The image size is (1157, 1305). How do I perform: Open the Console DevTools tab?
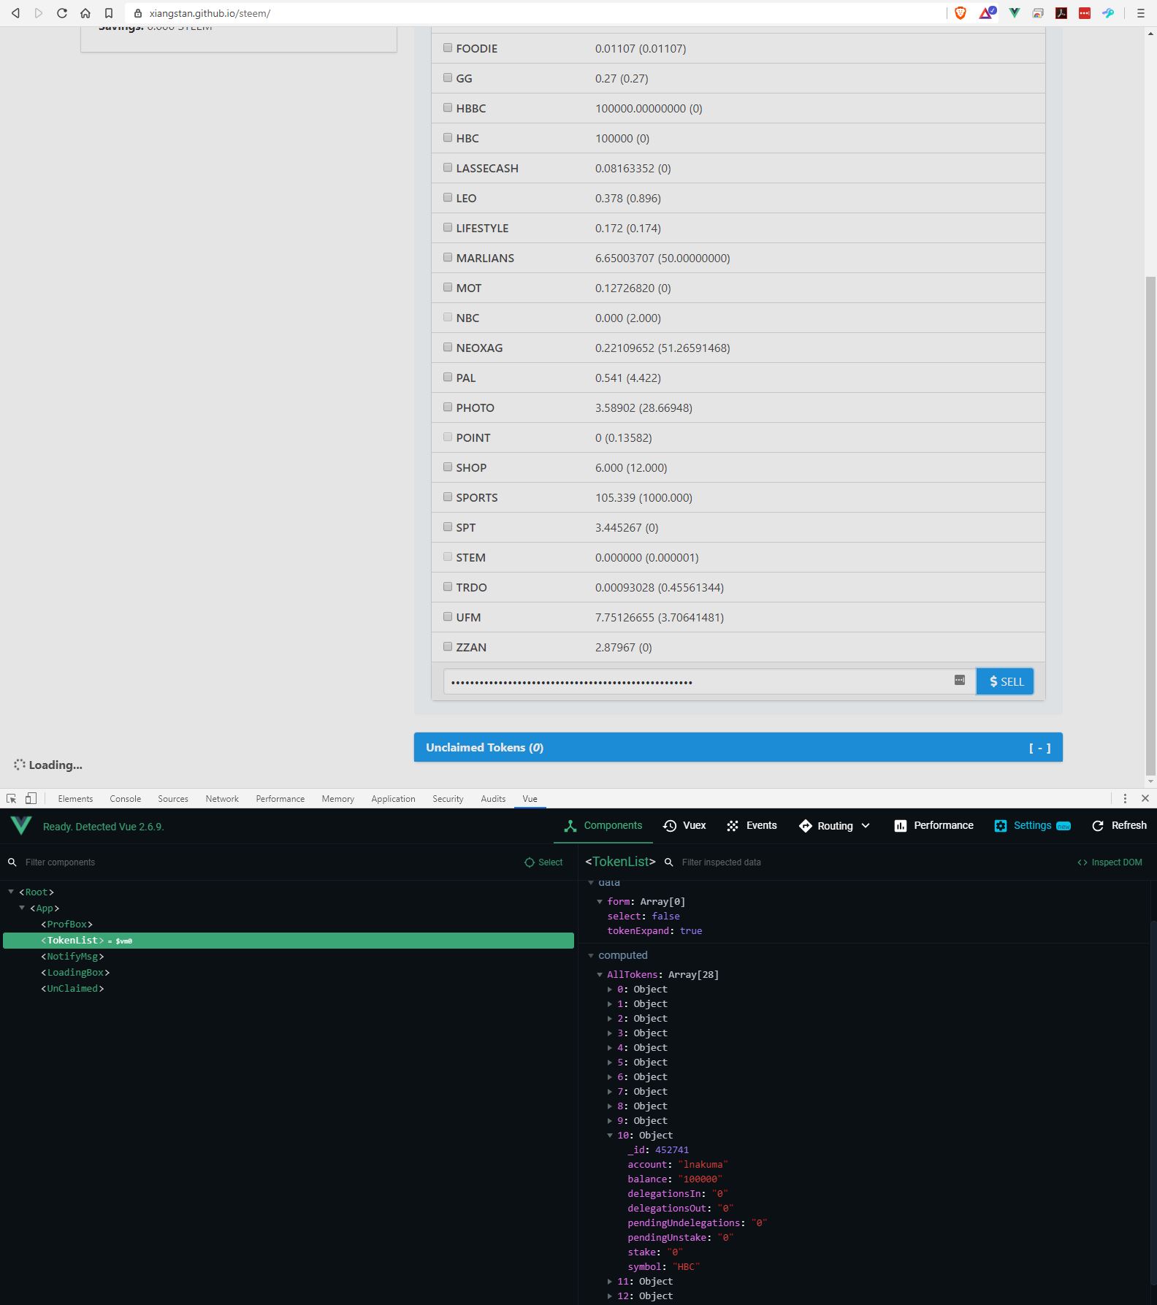pyautogui.click(x=125, y=799)
